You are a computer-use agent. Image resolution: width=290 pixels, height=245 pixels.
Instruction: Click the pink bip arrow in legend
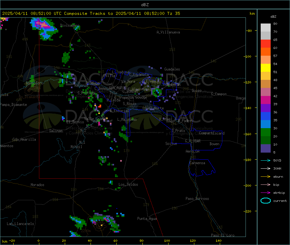pyautogui.click(x=266, y=184)
